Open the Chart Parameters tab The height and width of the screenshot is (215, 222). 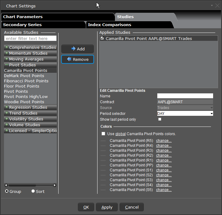point(57,17)
